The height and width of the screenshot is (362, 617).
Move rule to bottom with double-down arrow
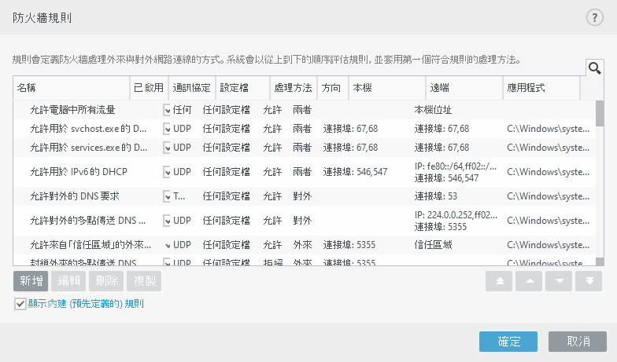tap(589, 281)
